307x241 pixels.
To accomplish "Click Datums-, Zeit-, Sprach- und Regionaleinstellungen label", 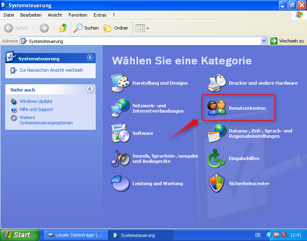I will coord(260,133).
